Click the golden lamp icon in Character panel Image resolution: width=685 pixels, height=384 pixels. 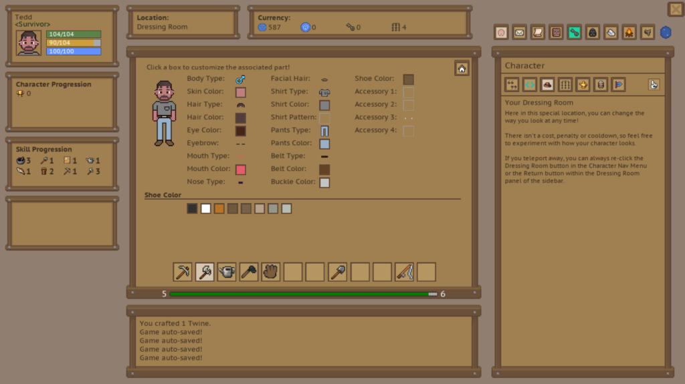coord(583,84)
